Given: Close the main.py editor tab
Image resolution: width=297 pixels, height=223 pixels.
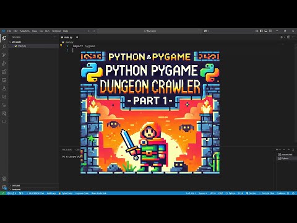Looking at the screenshot, I should tap(77, 37).
